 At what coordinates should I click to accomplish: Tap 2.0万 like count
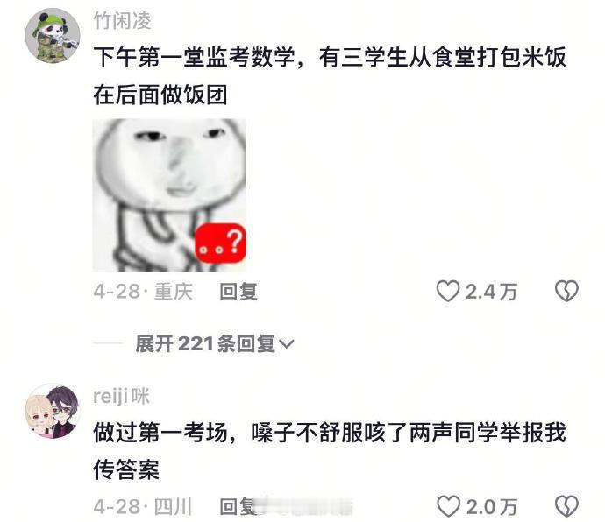pos(491,506)
